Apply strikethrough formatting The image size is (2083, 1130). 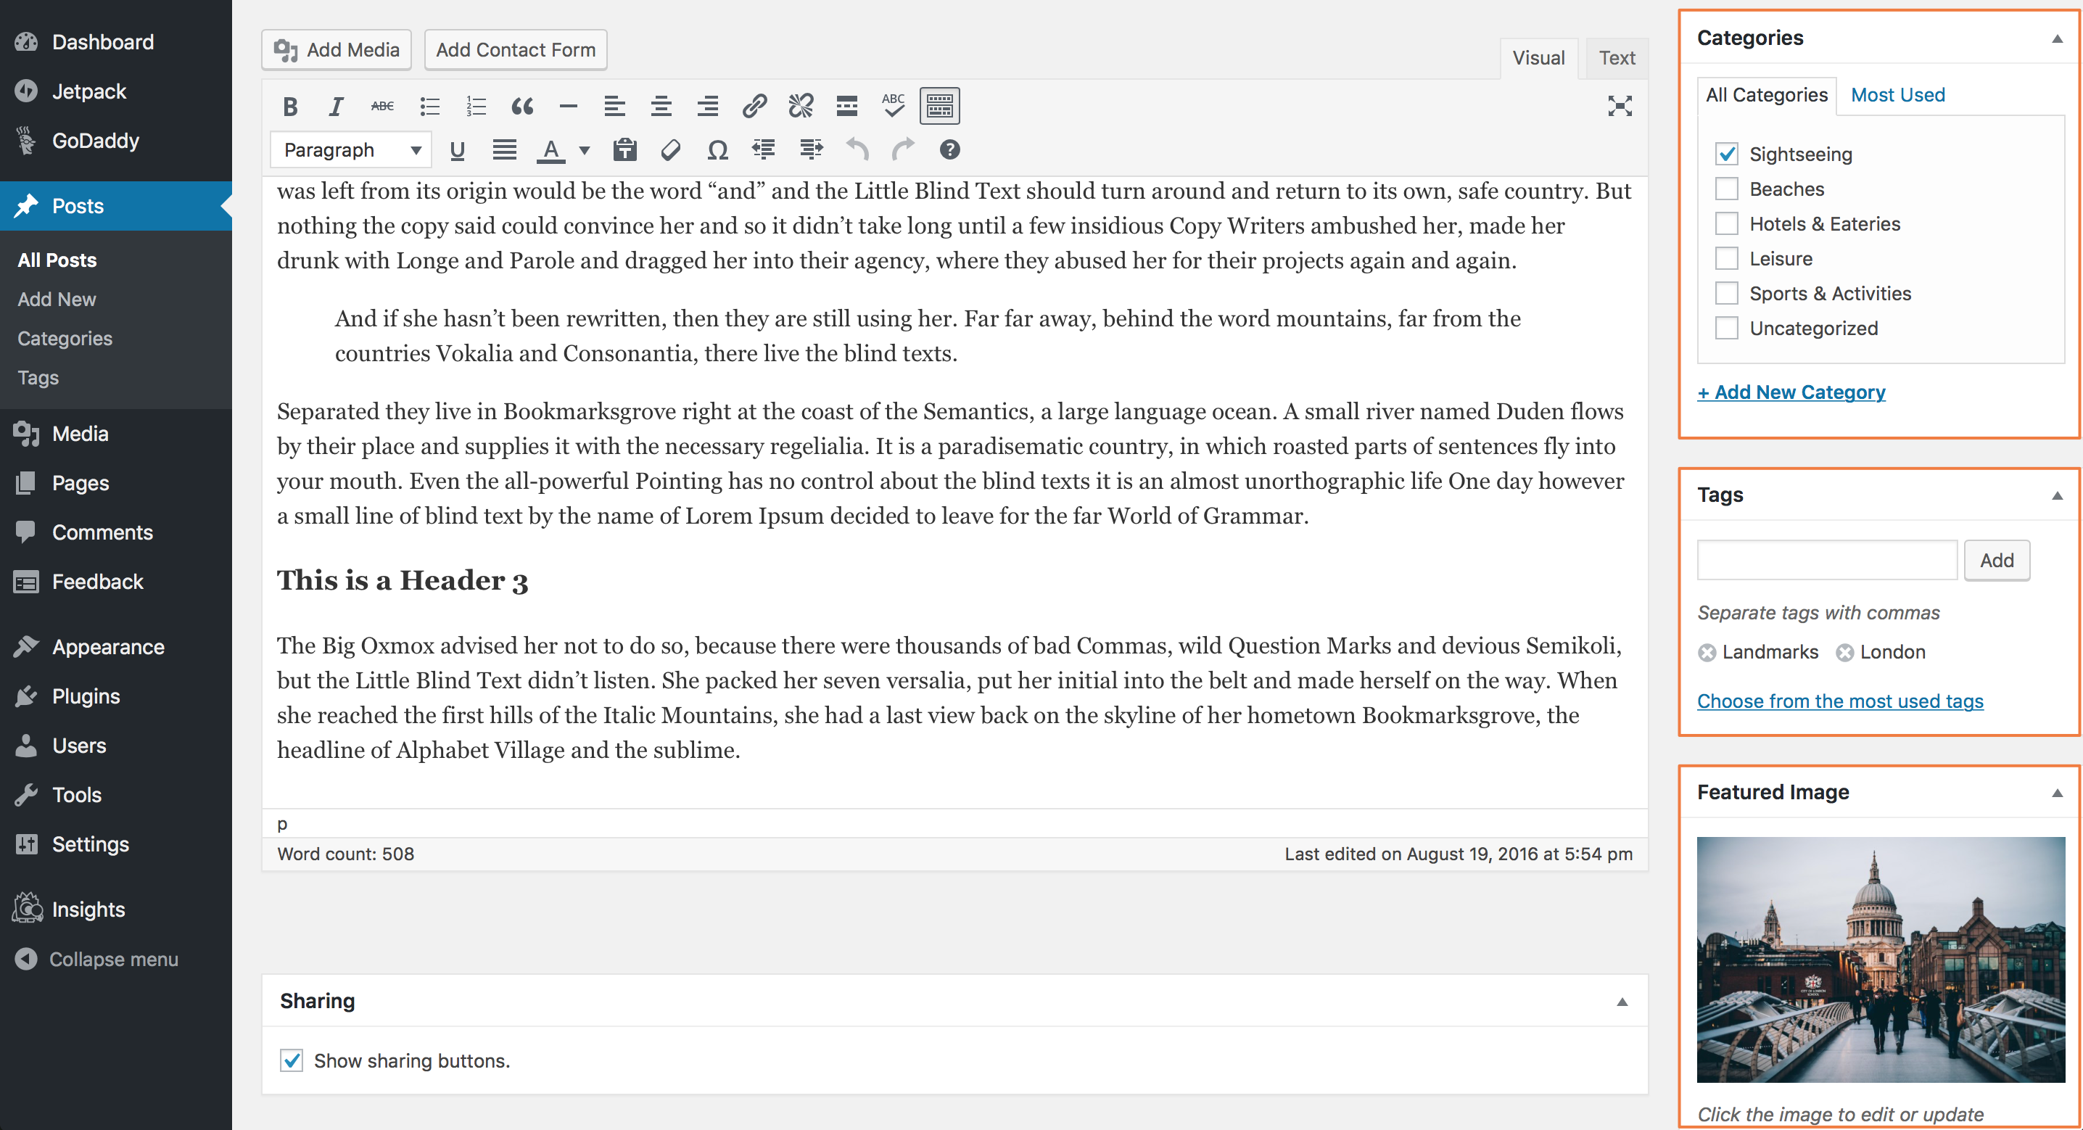[x=382, y=106]
